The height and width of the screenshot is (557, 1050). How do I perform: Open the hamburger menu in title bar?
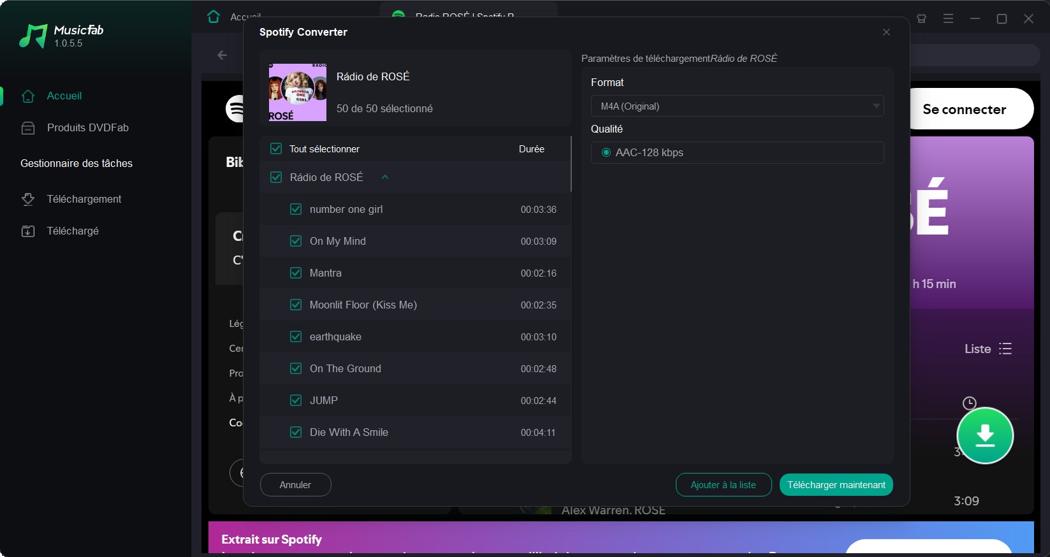point(948,18)
